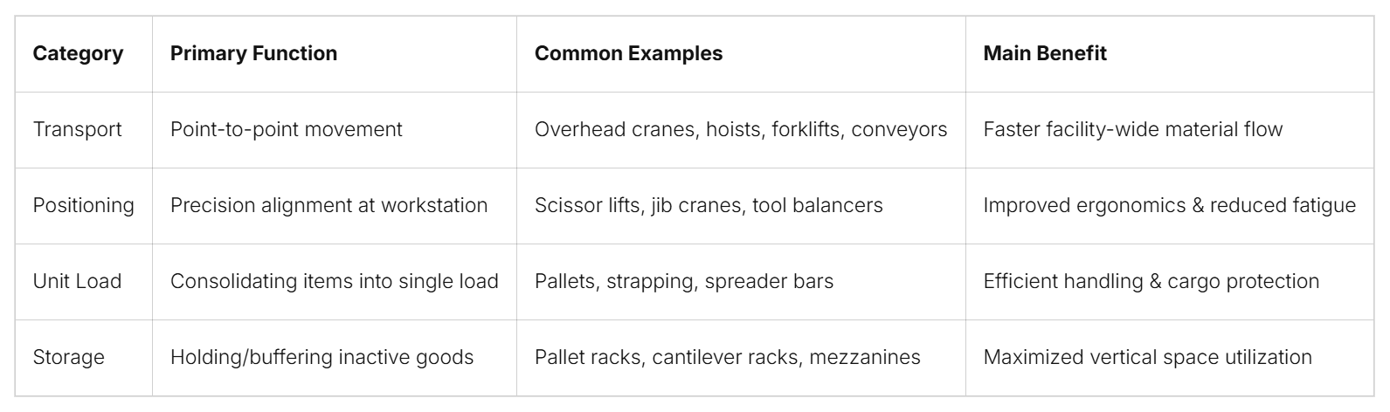
Task: Click the Common Examples header cell
Action: coord(741,54)
